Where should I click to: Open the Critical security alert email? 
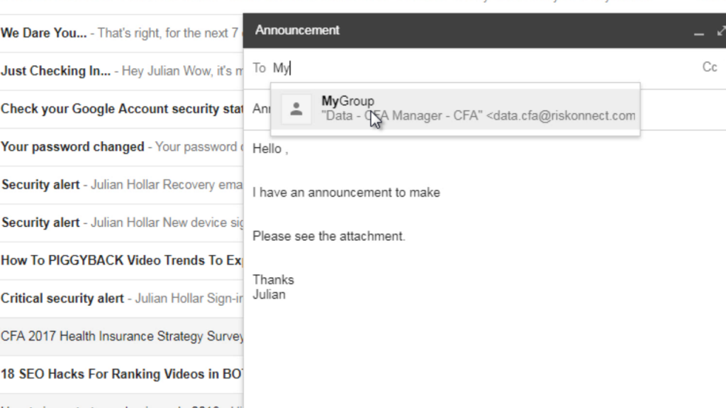click(121, 299)
